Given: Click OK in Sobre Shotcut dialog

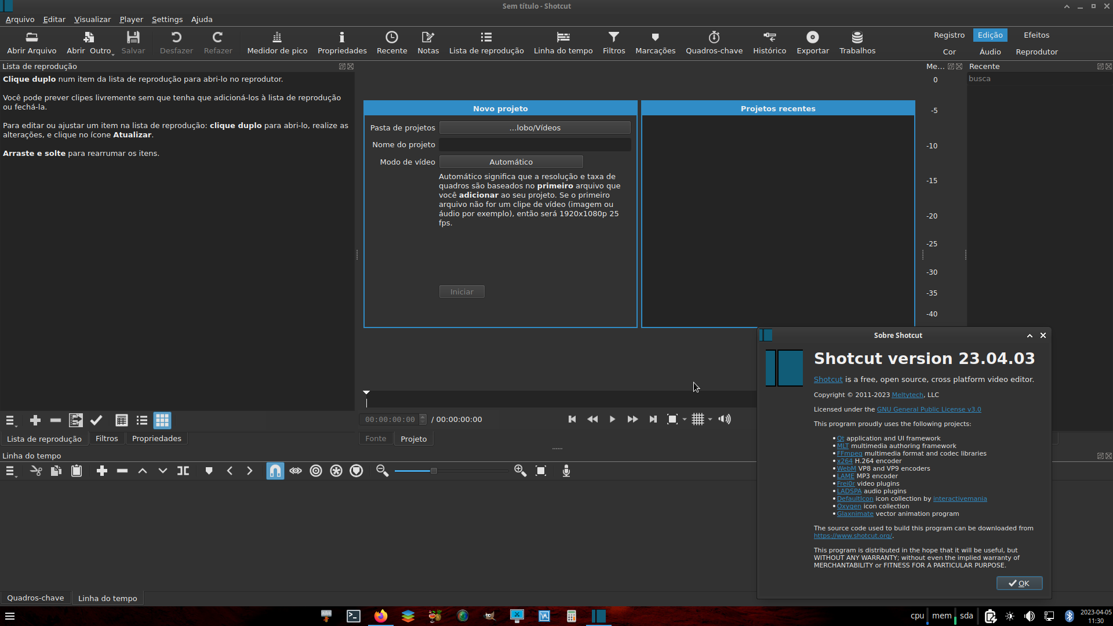Looking at the screenshot, I should point(1019,583).
